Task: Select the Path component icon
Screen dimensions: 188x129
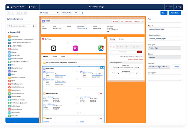Action: click(x=9, y=75)
